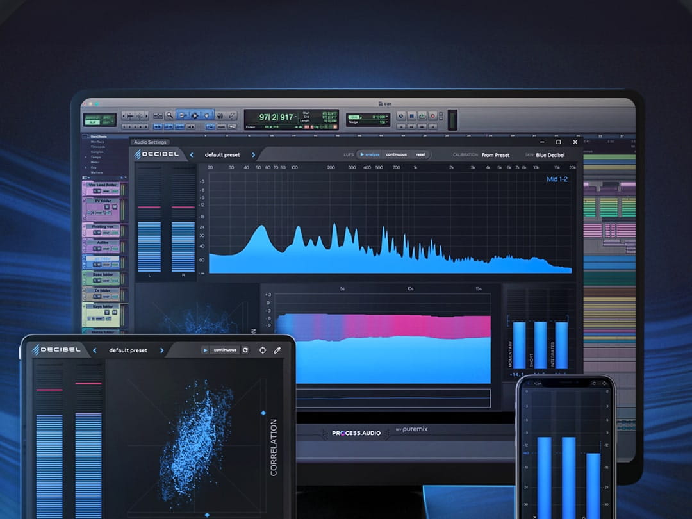Click the play analyze icon on tablet
This screenshot has height=519, width=692.
pos(205,350)
